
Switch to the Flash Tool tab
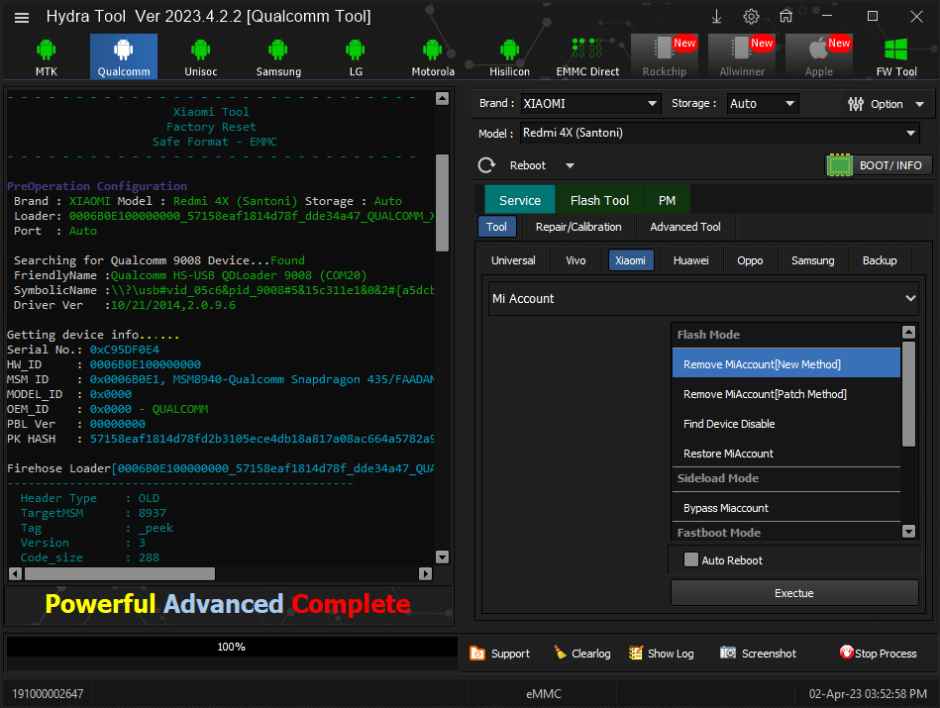click(599, 200)
